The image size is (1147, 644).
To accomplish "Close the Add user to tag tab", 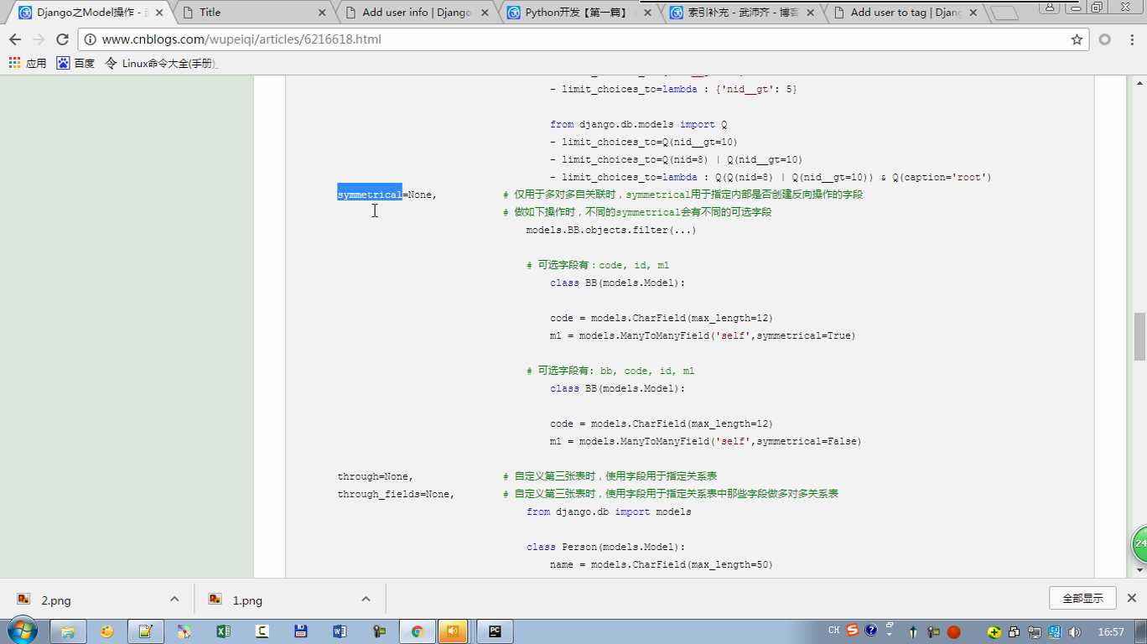I will (973, 13).
